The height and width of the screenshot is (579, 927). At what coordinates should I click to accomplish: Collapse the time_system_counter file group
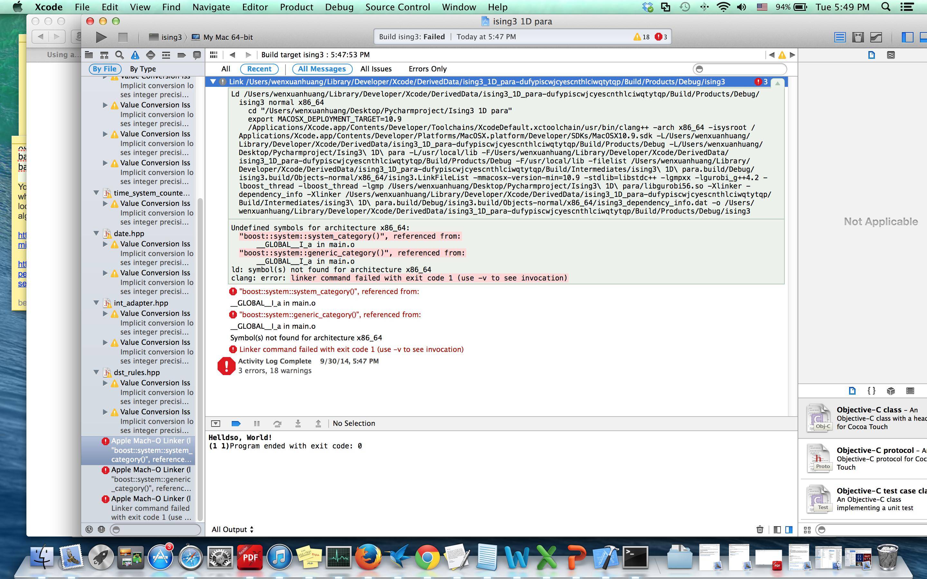point(97,193)
